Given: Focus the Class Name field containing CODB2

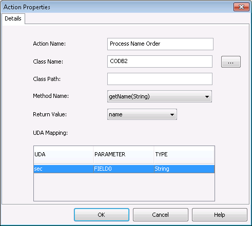Looking at the screenshot, I should pos(160,61).
